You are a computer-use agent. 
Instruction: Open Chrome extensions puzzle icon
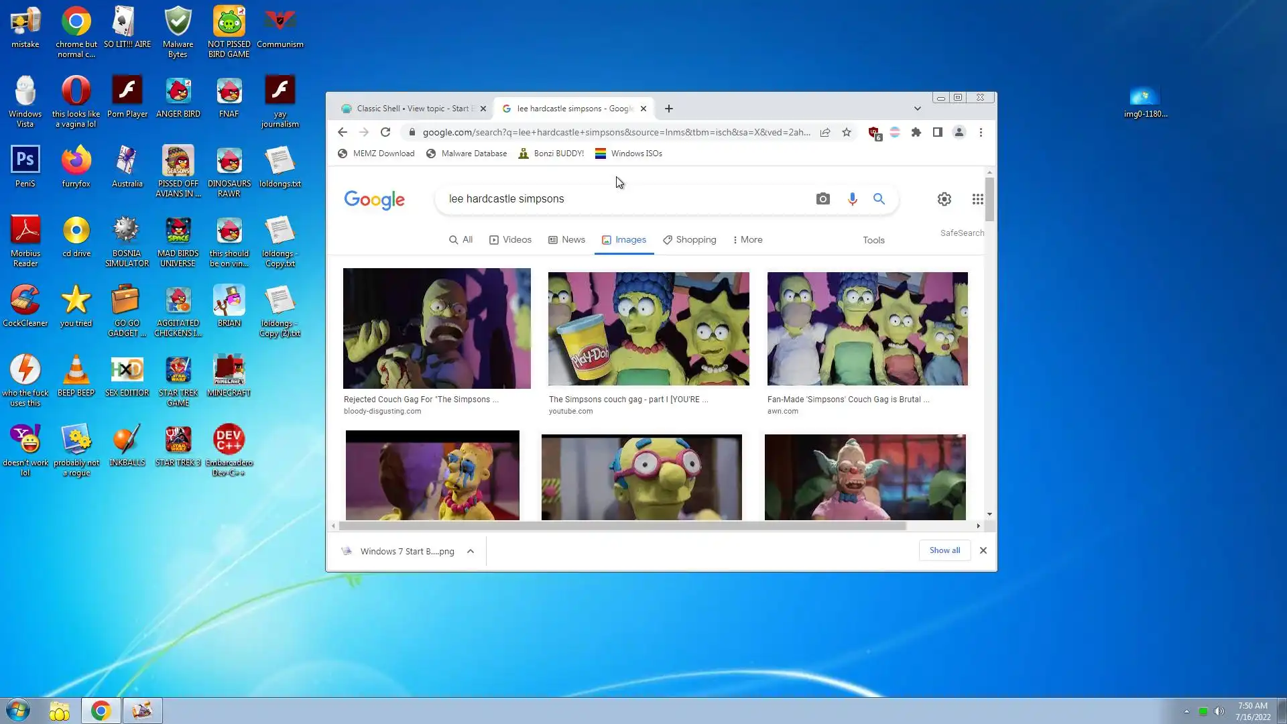[916, 133]
